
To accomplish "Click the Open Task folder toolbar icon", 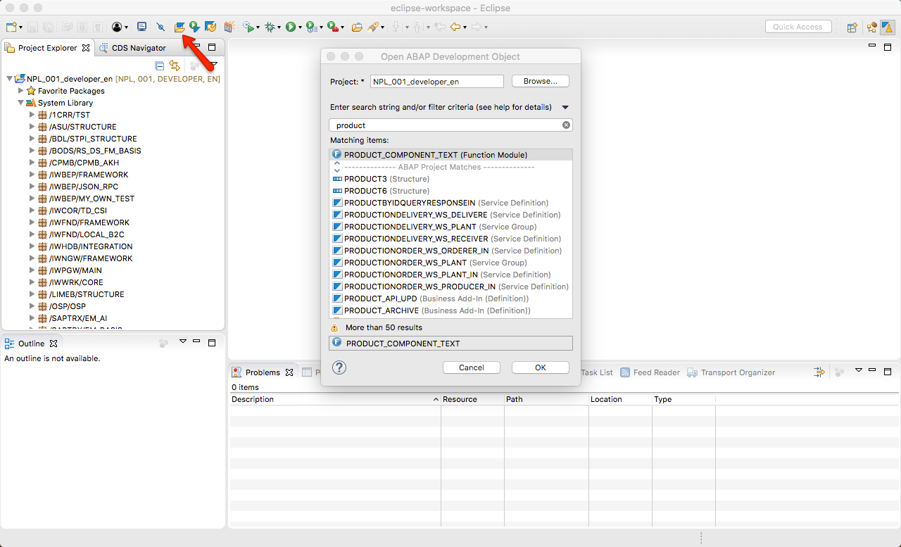I will (357, 27).
